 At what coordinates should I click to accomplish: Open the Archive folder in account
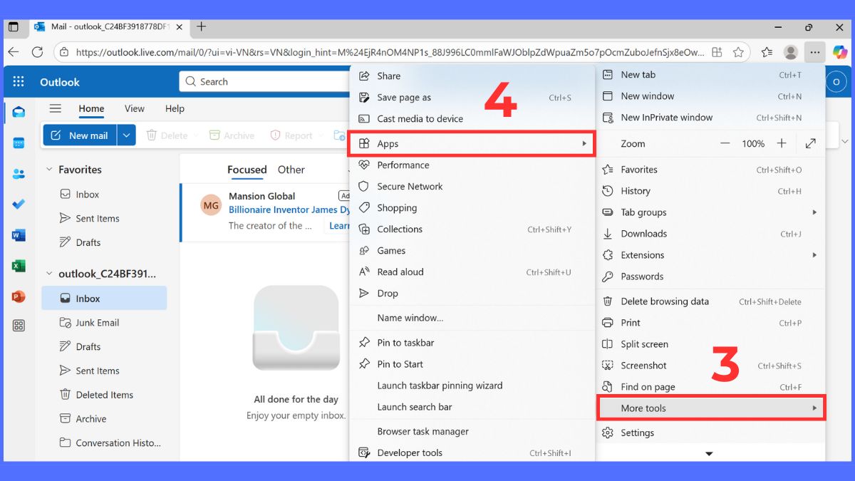click(x=104, y=419)
